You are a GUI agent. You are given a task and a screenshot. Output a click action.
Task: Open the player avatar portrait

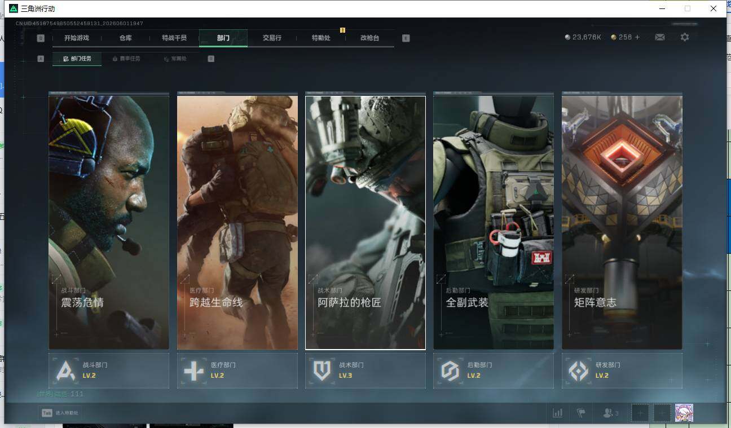pos(684,413)
